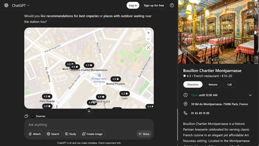
Task: Click the Log in button
Action: 133,5
